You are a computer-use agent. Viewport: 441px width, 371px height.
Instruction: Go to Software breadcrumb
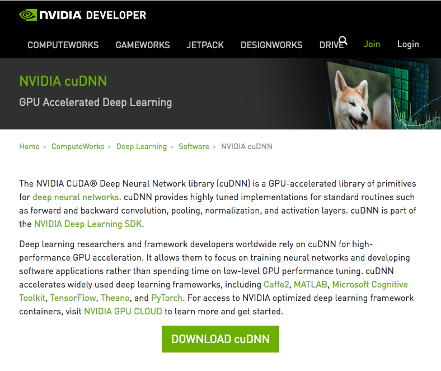[x=194, y=146]
